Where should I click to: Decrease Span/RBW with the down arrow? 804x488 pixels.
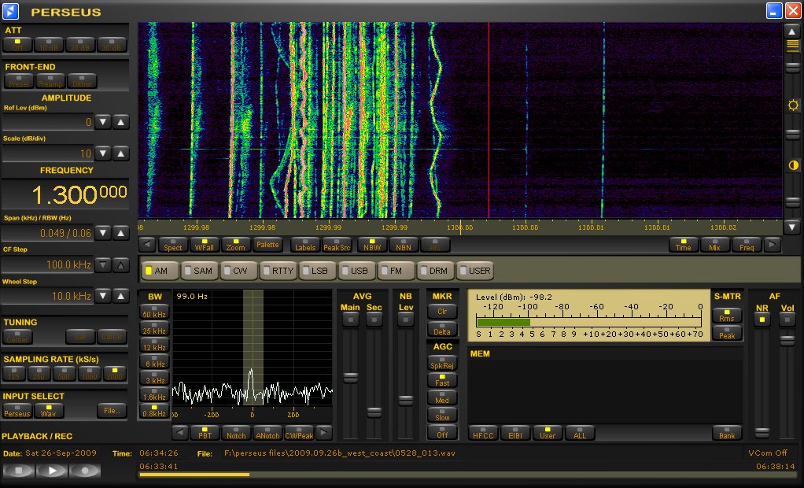point(103,233)
